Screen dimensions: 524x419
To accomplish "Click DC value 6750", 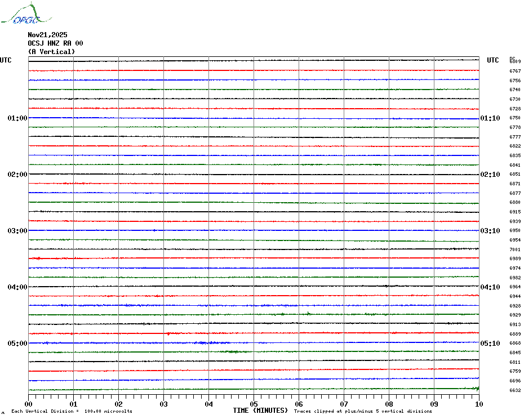I will pyautogui.click(x=515, y=118).
